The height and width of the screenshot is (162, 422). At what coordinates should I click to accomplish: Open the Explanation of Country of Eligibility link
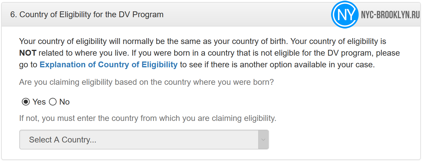point(108,65)
